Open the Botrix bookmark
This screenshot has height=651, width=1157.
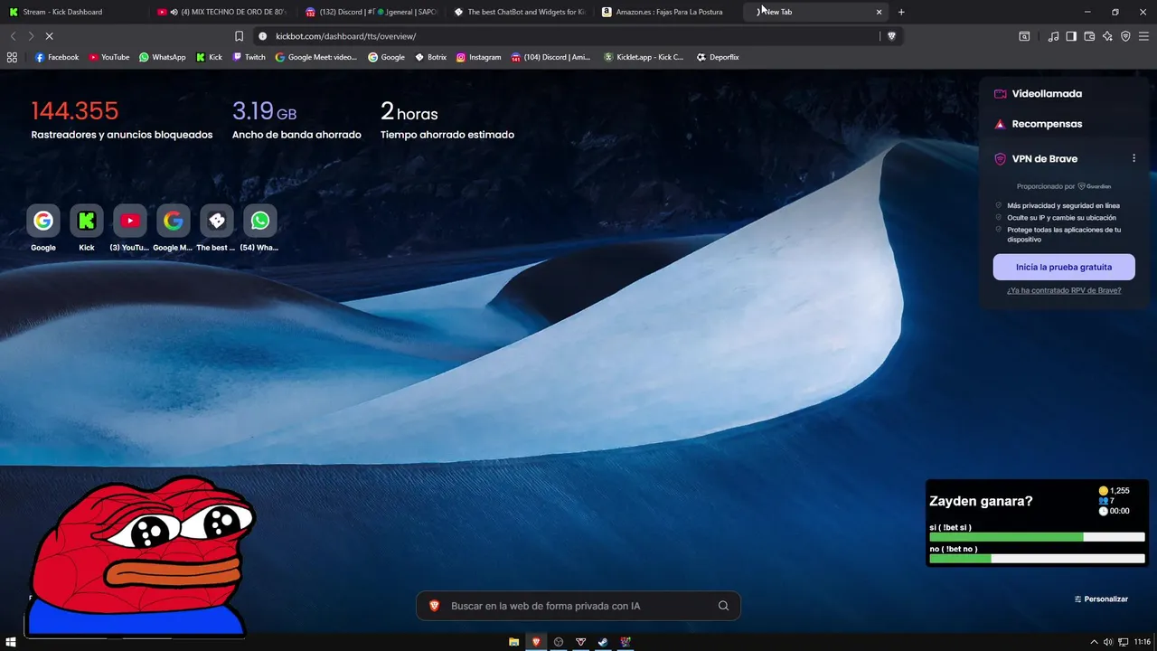431,57
